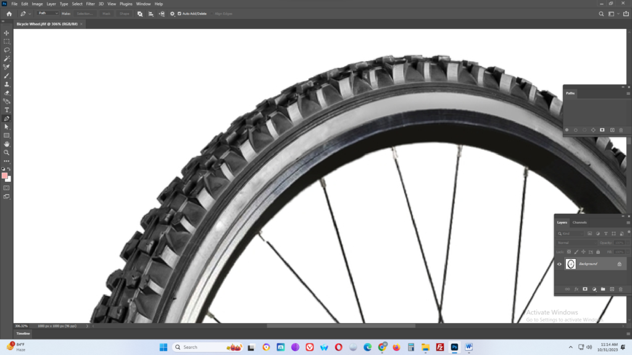Select the Path Selection arrow tool
This screenshot has width=632, height=355.
point(6,127)
